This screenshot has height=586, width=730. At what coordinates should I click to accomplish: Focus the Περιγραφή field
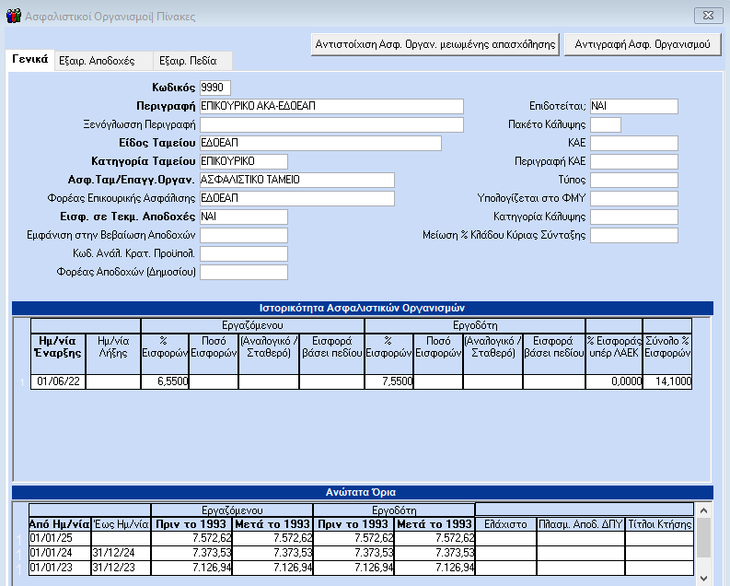[x=331, y=106]
